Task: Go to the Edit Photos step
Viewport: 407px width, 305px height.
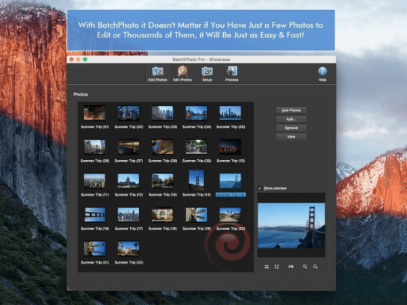Action: coord(182,74)
